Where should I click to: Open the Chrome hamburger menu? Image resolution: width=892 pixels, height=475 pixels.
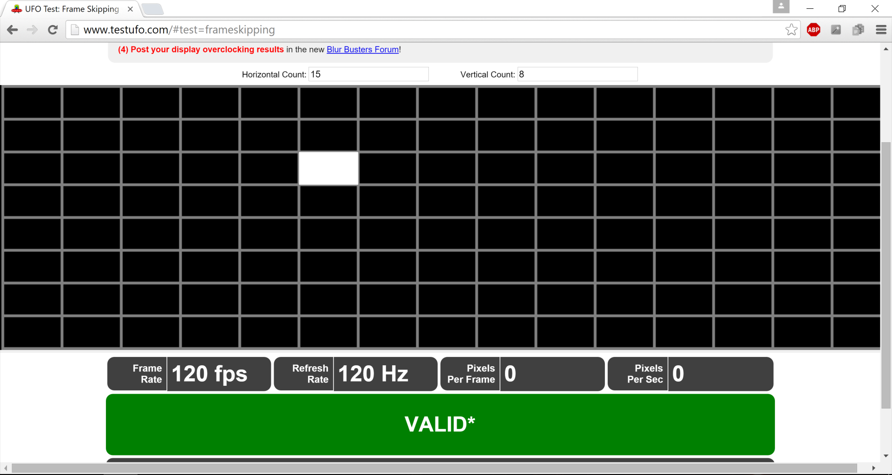pyautogui.click(x=881, y=30)
